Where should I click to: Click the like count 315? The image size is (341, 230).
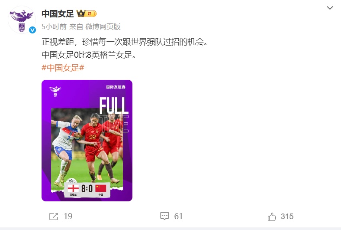pyautogui.click(x=287, y=217)
